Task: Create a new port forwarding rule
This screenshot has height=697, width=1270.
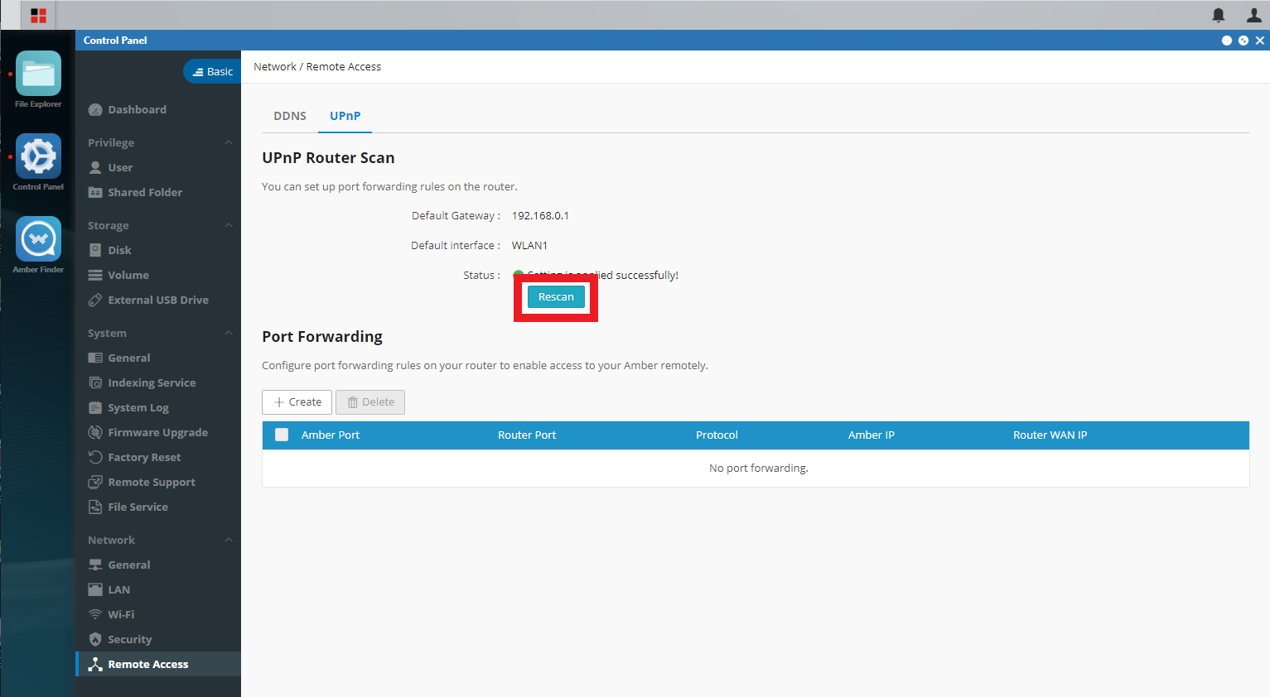Action: [297, 402]
